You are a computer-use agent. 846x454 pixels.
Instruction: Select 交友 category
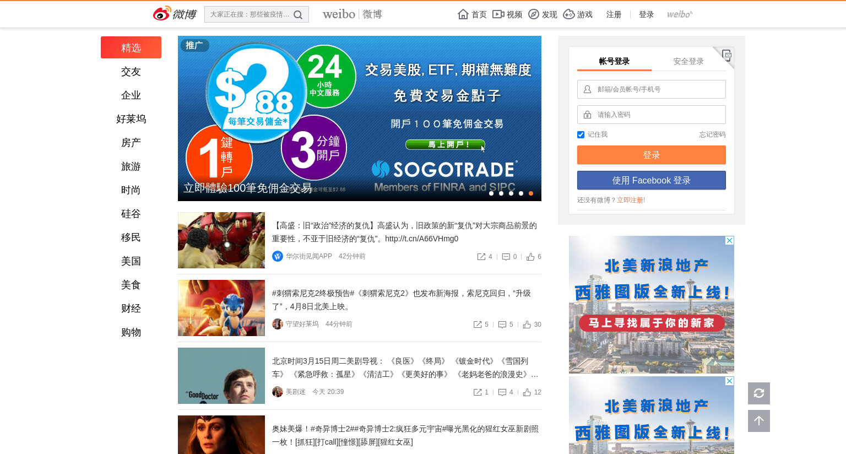coord(131,72)
